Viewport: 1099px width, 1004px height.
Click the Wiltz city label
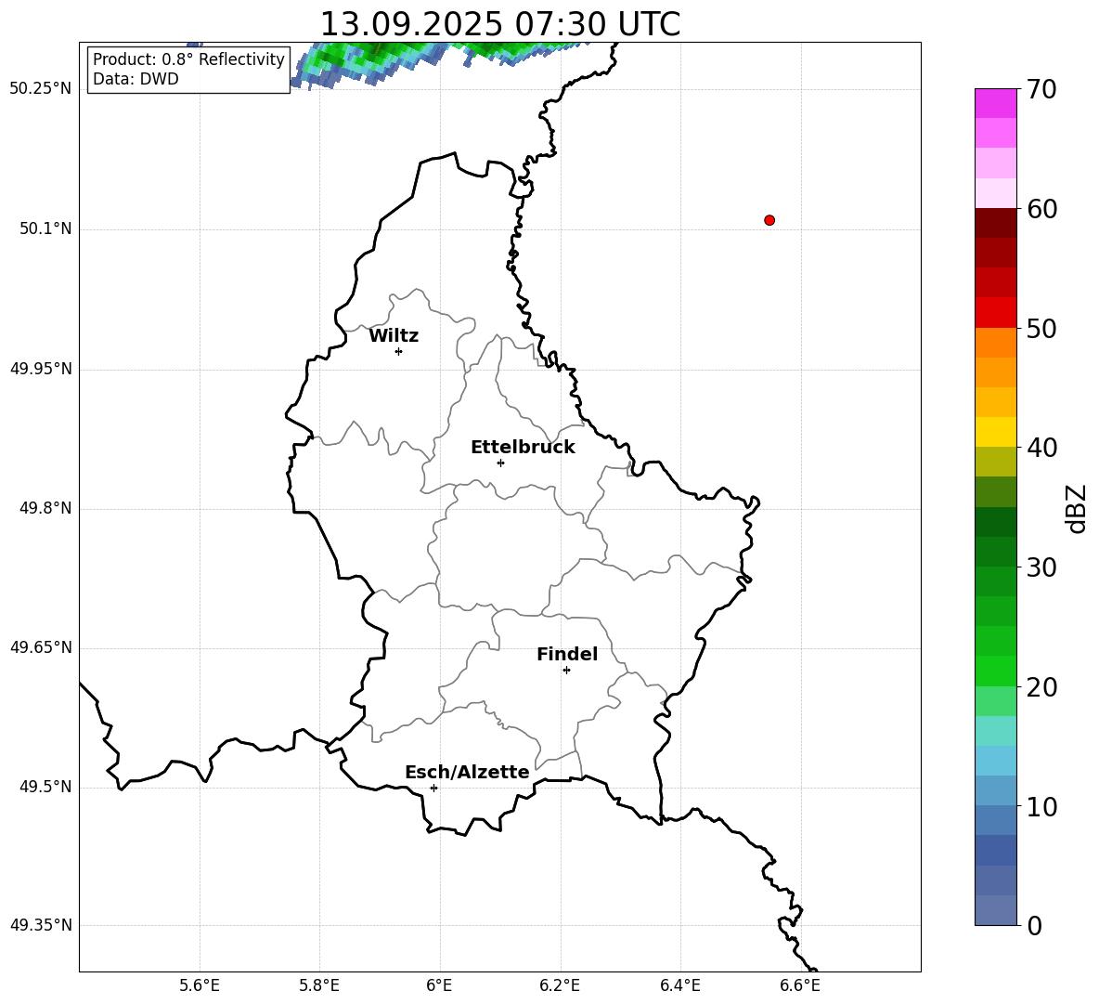click(x=394, y=336)
